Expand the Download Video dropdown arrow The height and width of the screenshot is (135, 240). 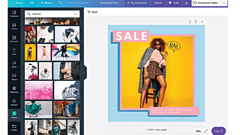coord(224,3)
